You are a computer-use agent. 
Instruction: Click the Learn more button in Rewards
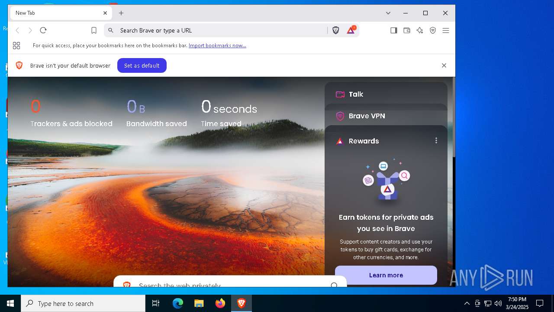386,275
